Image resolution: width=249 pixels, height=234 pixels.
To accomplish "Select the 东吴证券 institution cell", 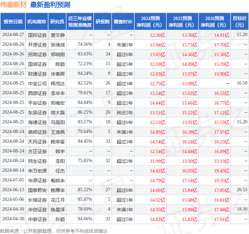I will tap(37, 113).
